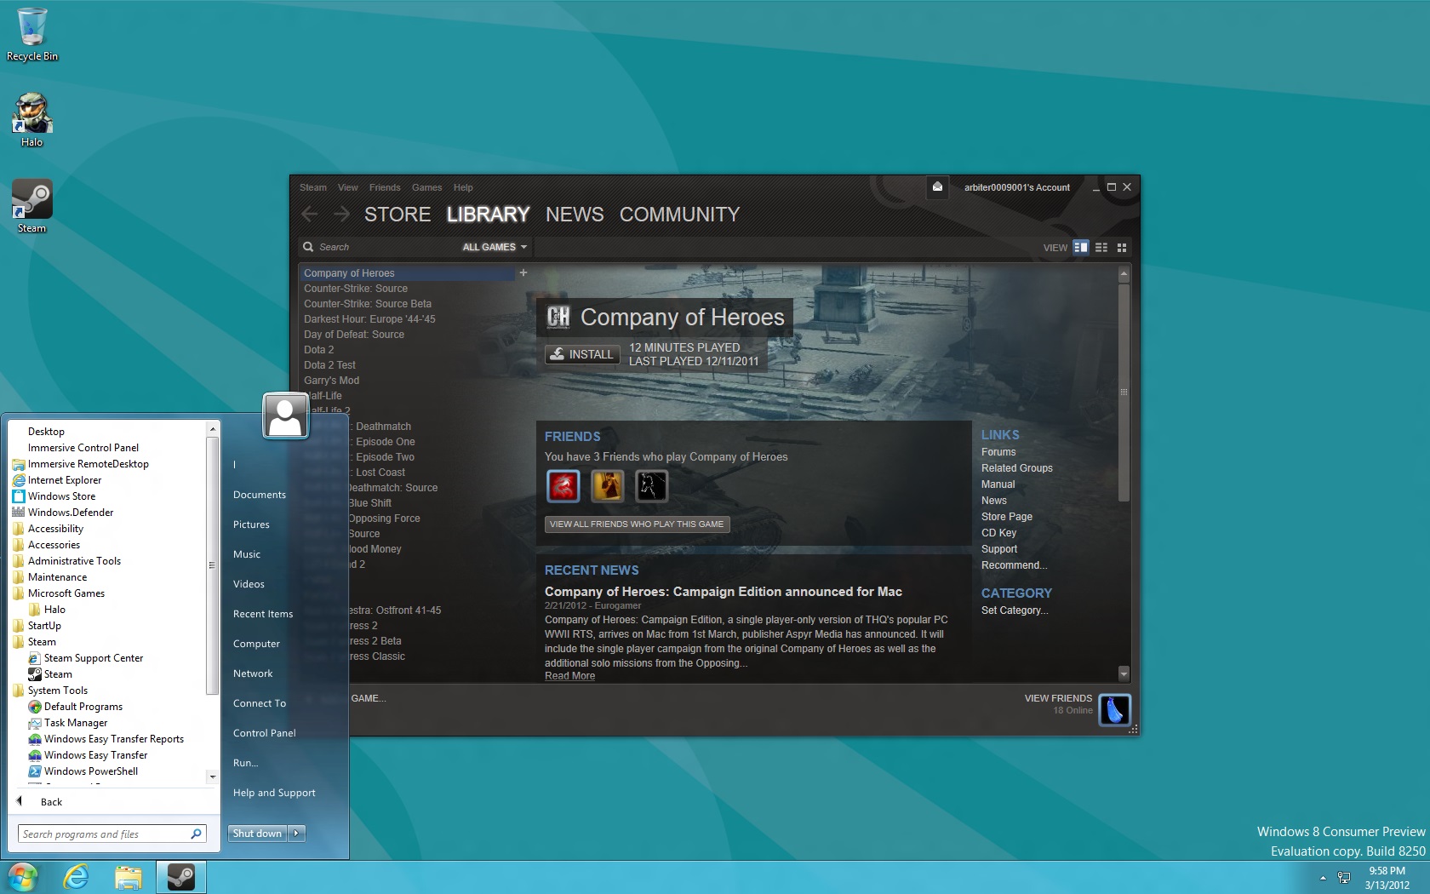Viewport: 1430px width, 894px height.
Task: Open third friend's dark avatar
Action: (651, 486)
